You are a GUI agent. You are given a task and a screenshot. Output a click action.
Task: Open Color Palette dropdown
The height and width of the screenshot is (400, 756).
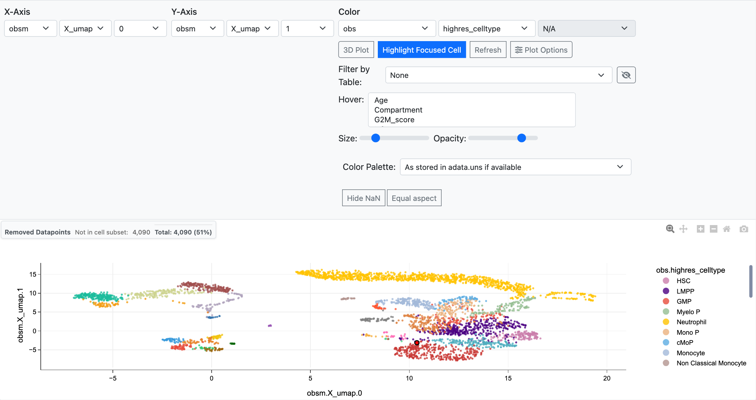516,167
